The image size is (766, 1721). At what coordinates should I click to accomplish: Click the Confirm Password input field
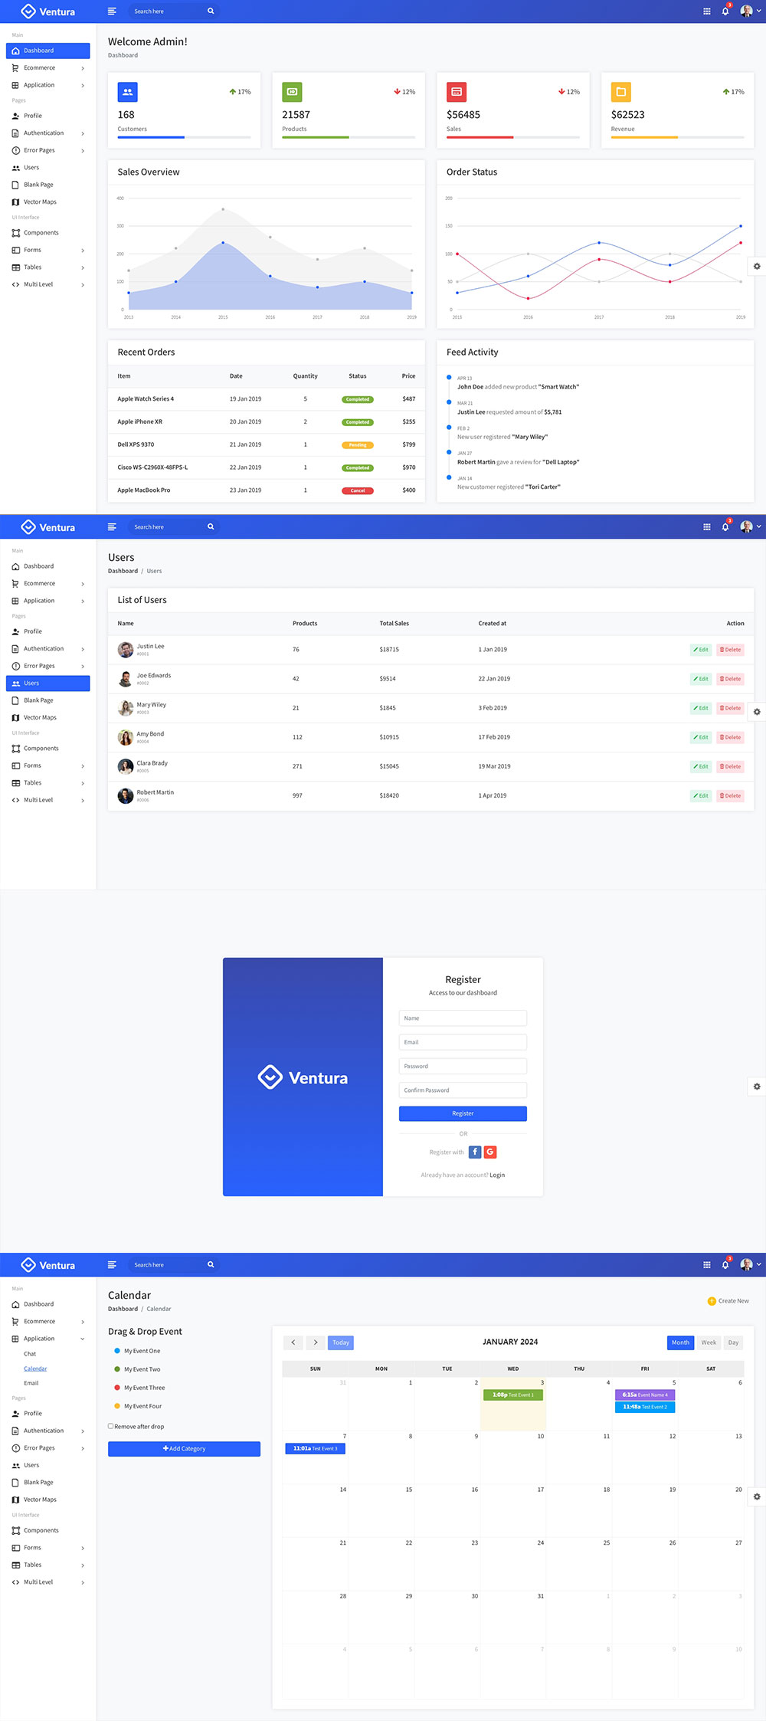coord(463,1090)
